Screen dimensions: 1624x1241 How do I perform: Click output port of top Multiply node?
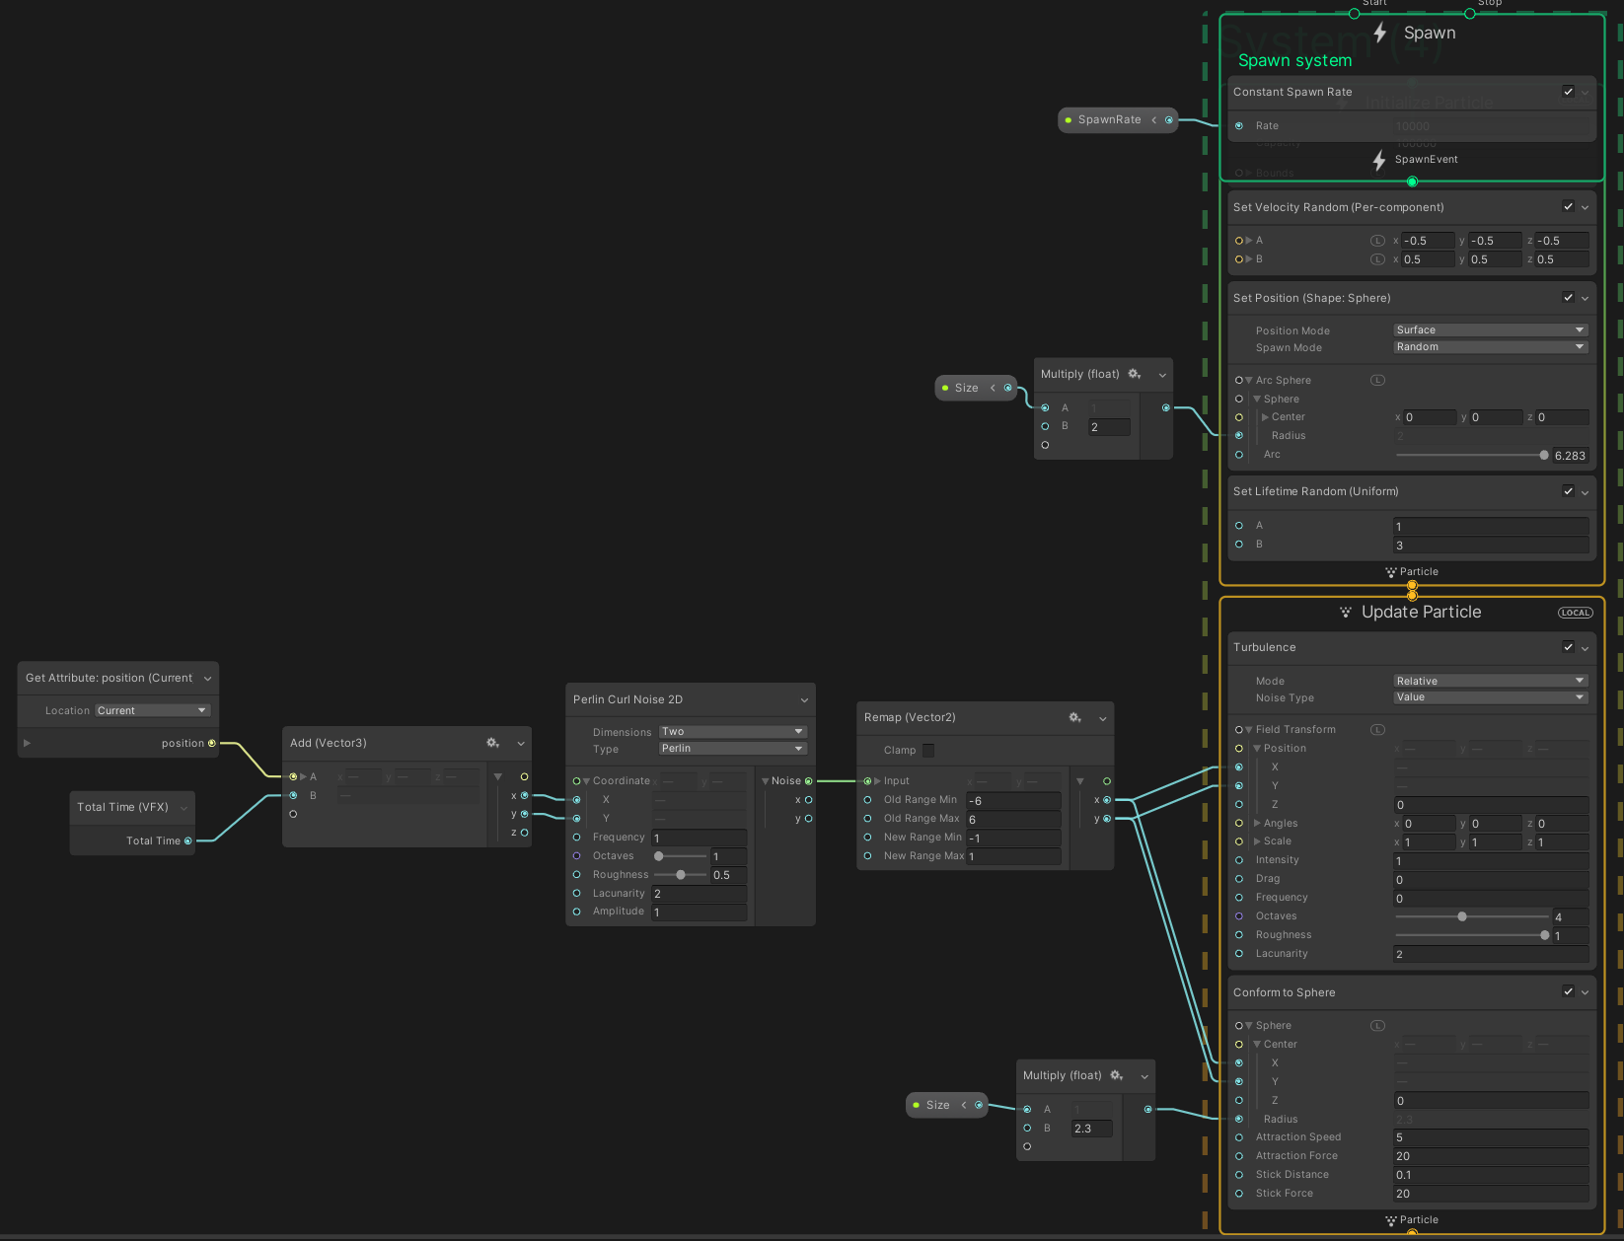pyautogui.click(x=1166, y=408)
